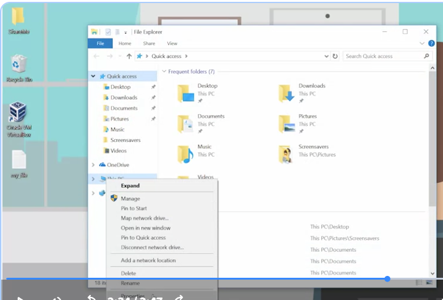
Task: Open the View ribbon tab
Action: [172, 43]
